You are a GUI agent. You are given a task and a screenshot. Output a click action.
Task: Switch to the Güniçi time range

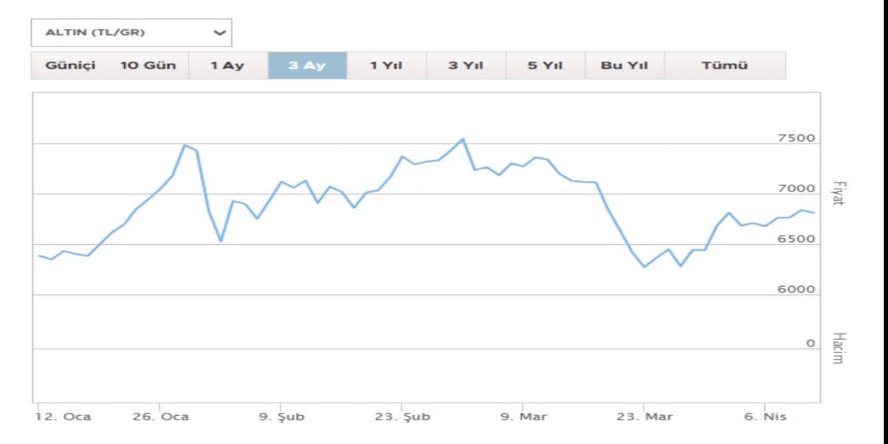coord(70,66)
